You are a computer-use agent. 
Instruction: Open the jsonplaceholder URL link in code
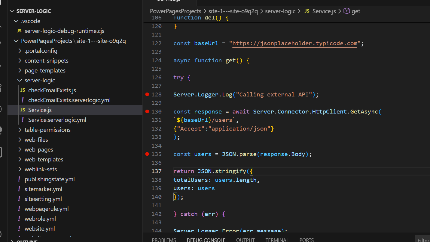point(295,43)
